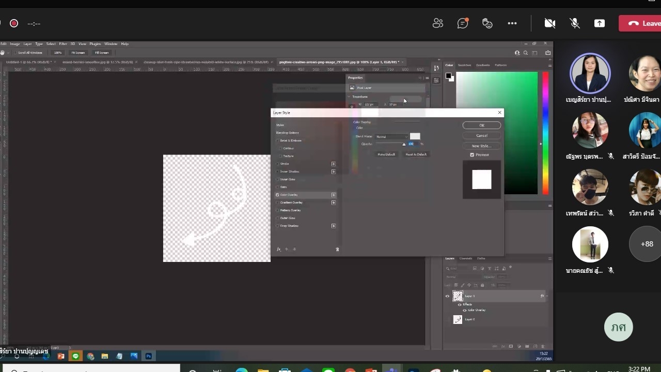This screenshot has height=372, width=661.
Task: Enable the Inner Glow effect checkbox
Action: (277, 179)
